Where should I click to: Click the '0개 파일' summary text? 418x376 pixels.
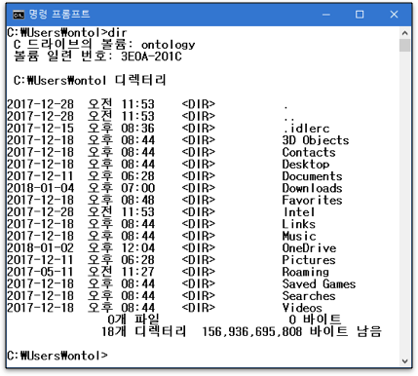click(x=133, y=320)
